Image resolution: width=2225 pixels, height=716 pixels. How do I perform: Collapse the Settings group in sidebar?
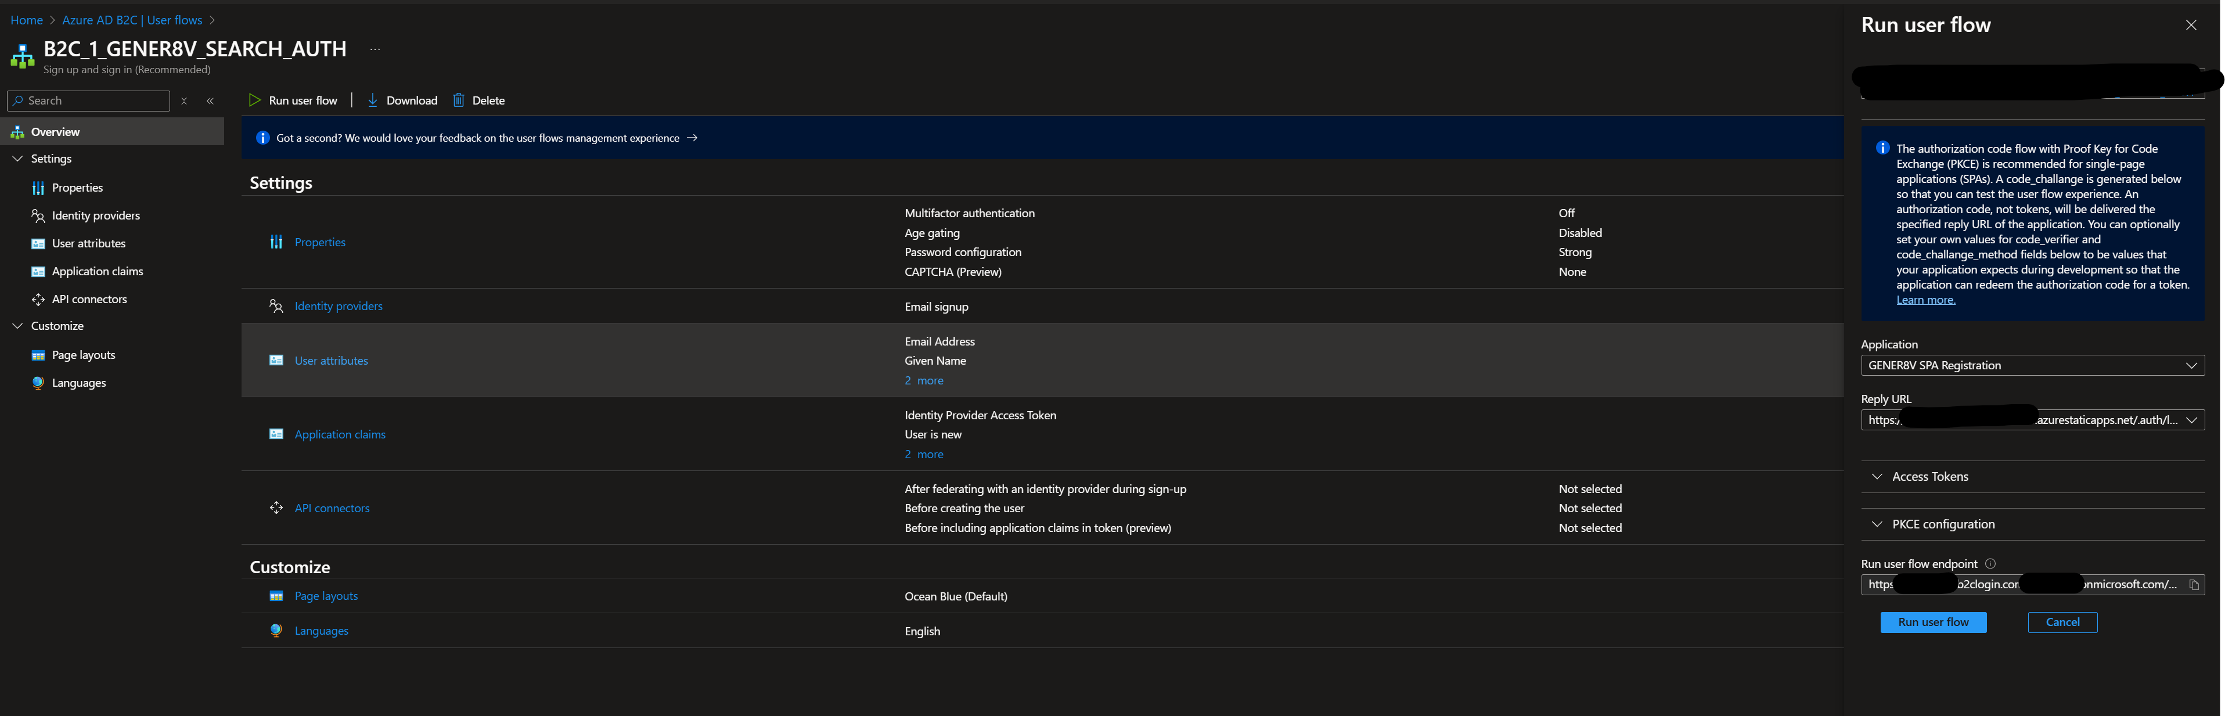point(17,159)
